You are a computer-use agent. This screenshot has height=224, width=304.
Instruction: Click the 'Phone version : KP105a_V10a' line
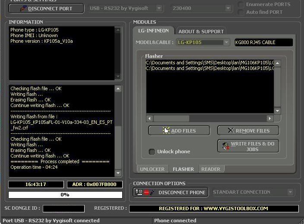[41, 41]
